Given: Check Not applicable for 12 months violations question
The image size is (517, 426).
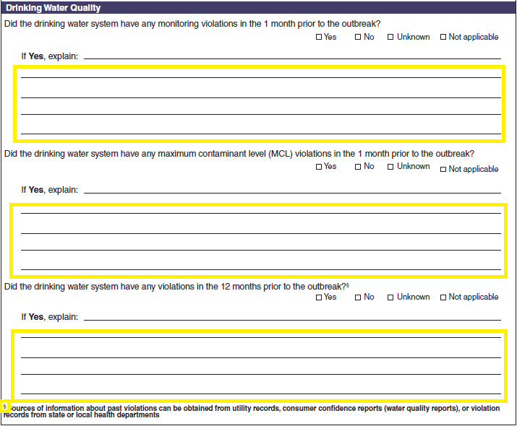Looking at the screenshot, I should pyautogui.click(x=443, y=297).
